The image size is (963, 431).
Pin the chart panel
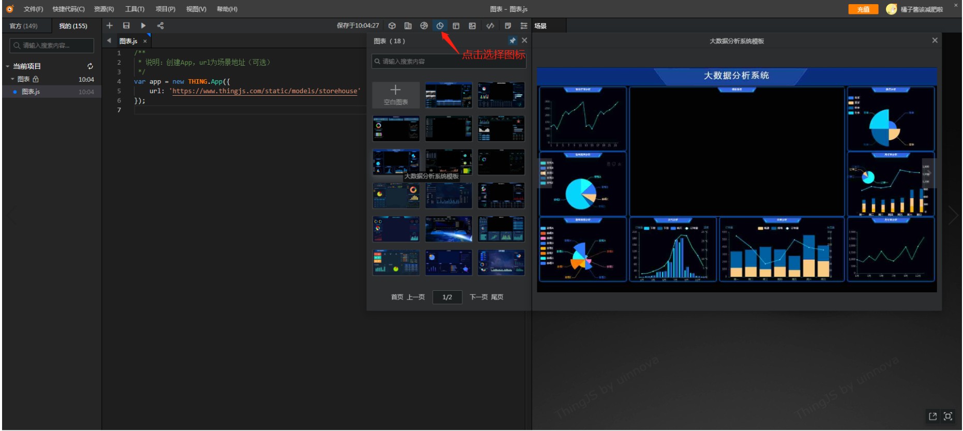[x=513, y=40]
